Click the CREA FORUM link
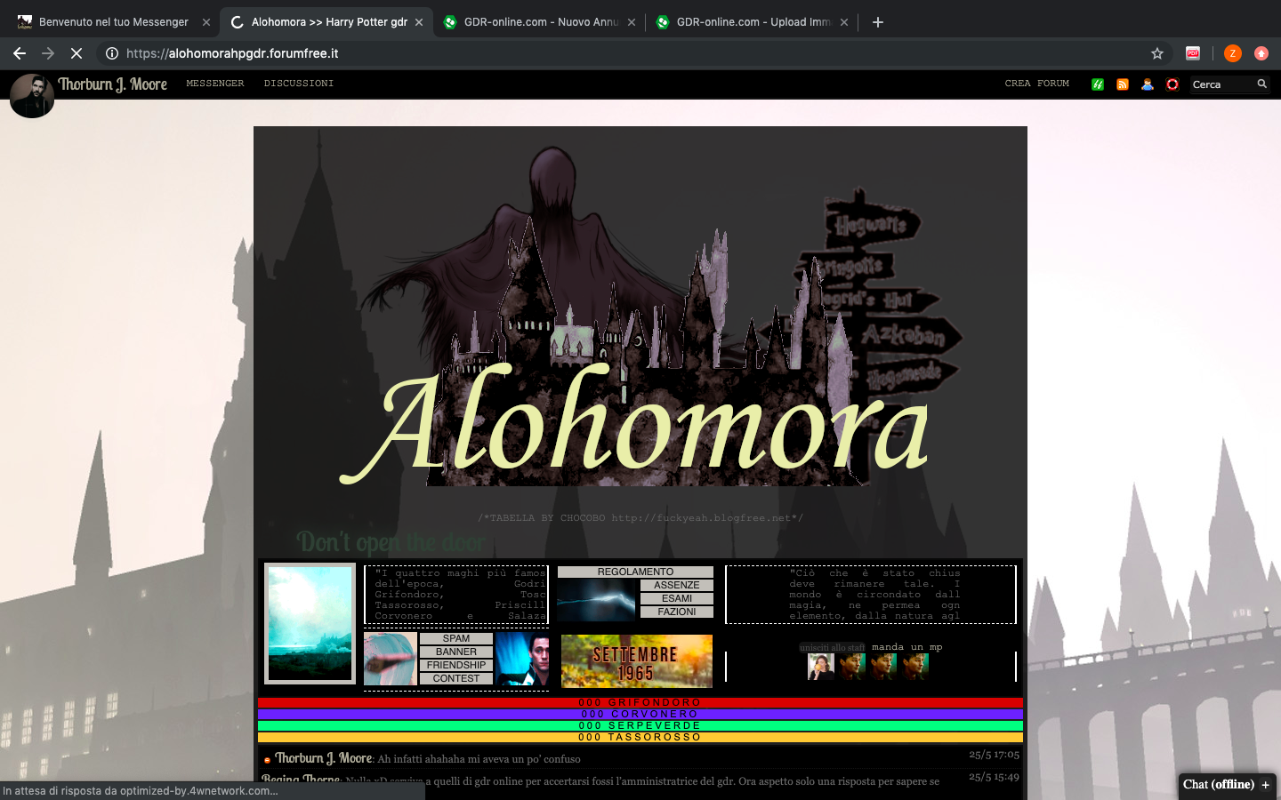Viewport: 1281px width, 800px height. click(1037, 84)
